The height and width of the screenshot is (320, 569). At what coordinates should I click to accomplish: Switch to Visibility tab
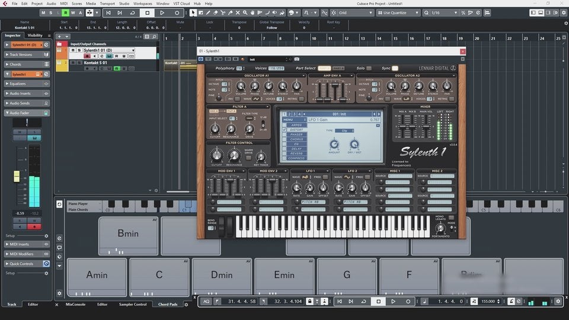coord(35,35)
